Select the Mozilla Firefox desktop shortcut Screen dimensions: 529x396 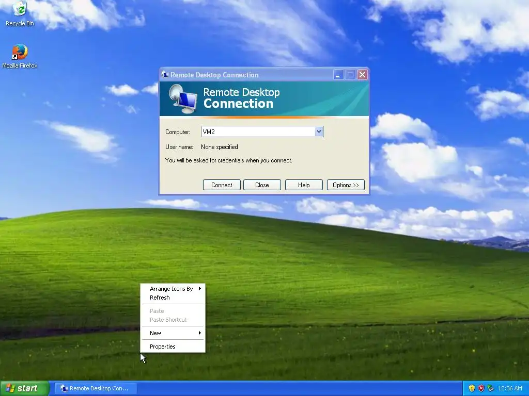point(20,56)
